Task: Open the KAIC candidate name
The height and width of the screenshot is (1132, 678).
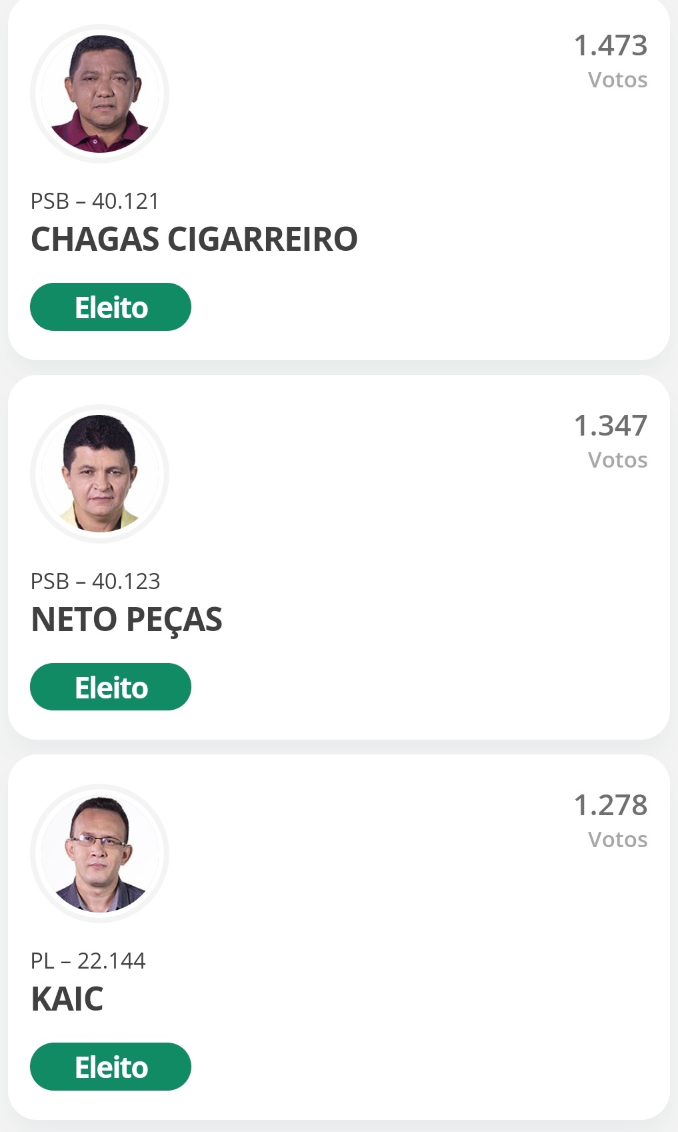Action: coord(67,999)
